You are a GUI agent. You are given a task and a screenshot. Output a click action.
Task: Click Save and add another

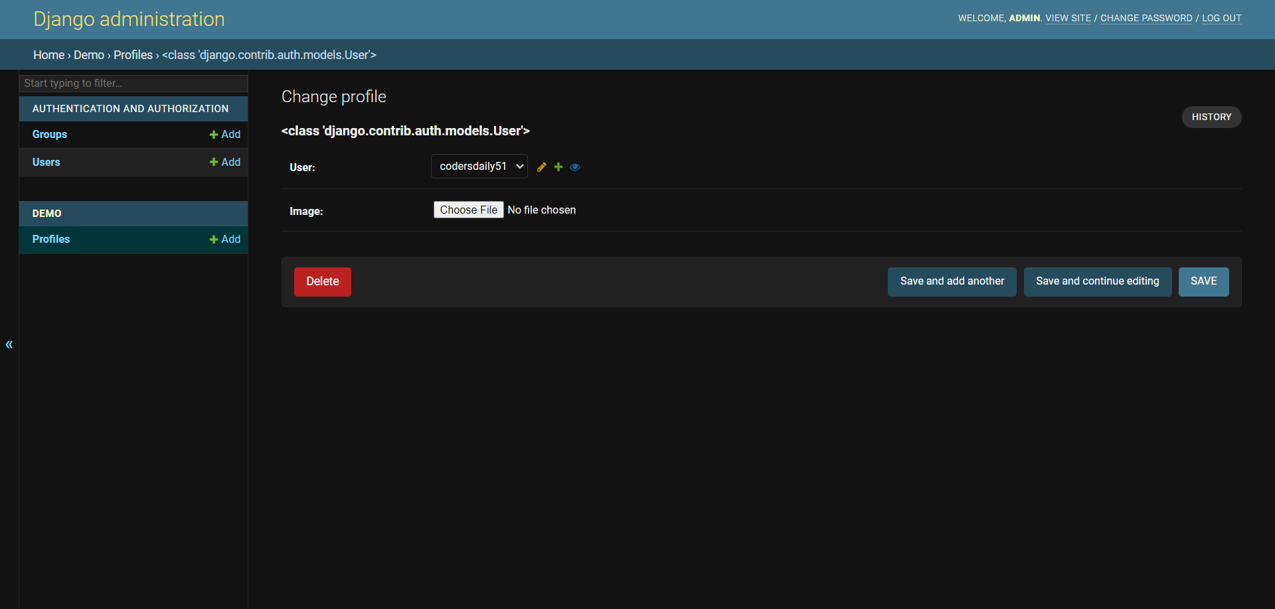(952, 281)
